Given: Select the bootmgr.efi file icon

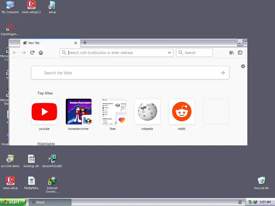Looking at the screenshot, I should pos(31,161).
